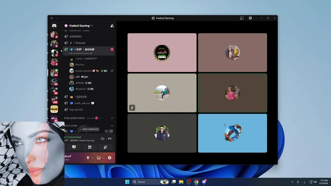Select user owaes.abed in voice list
The width and height of the screenshot is (331, 186).
pyautogui.click(x=92, y=71)
